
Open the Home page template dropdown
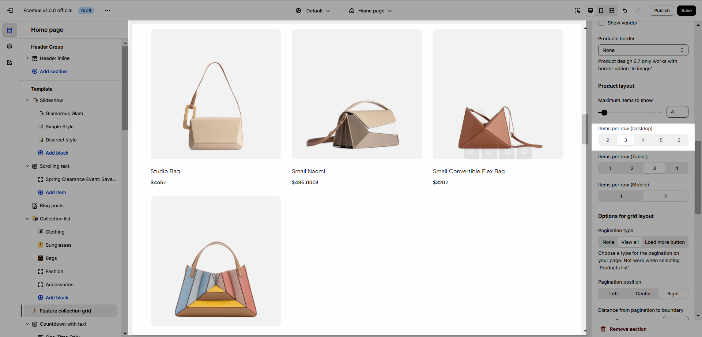pos(370,11)
